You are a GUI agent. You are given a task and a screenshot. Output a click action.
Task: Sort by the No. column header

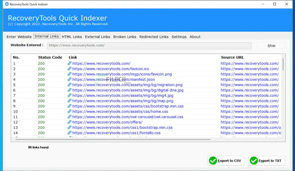(16, 57)
